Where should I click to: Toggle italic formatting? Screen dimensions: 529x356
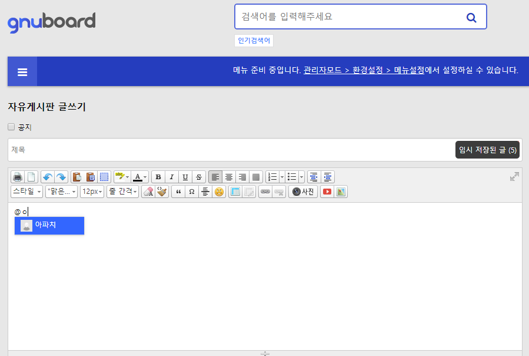[172, 177]
